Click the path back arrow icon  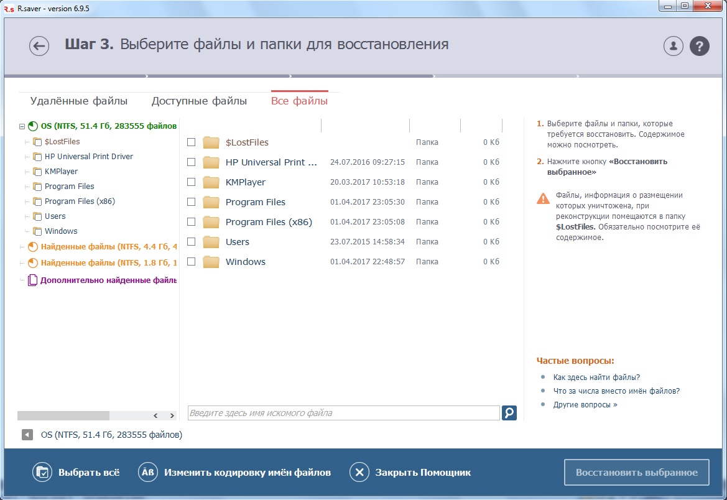[x=27, y=435]
